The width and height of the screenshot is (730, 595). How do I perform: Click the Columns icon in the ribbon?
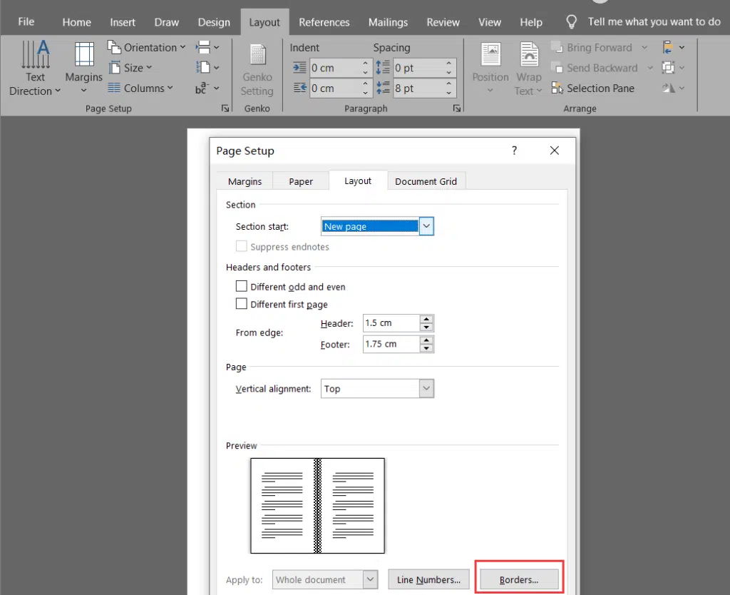pos(115,88)
